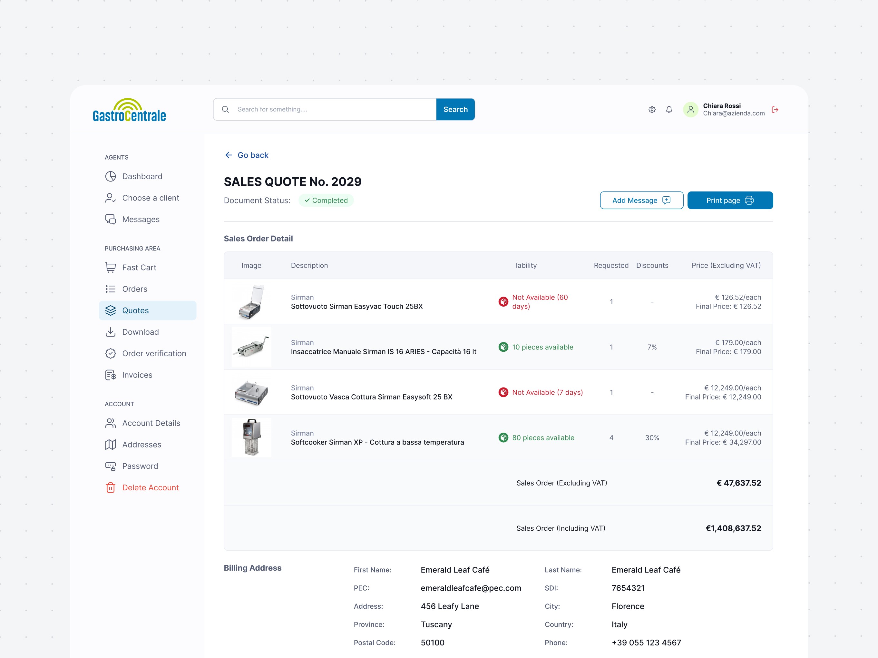Click the Go back link

[247, 155]
